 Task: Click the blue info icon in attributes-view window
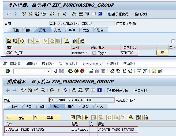100,14
